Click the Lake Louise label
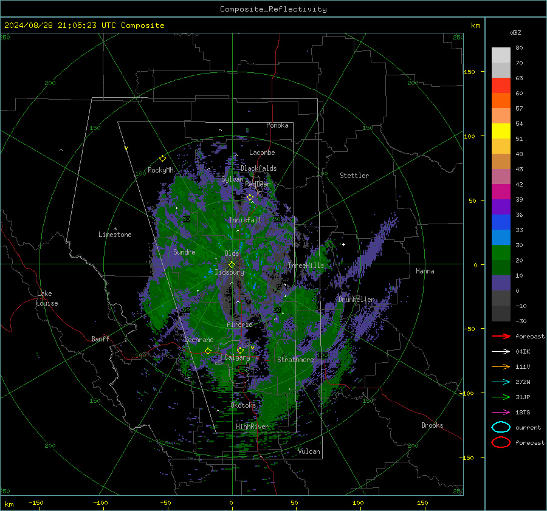Image resolution: width=547 pixels, height=511 pixels. tap(47, 298)
